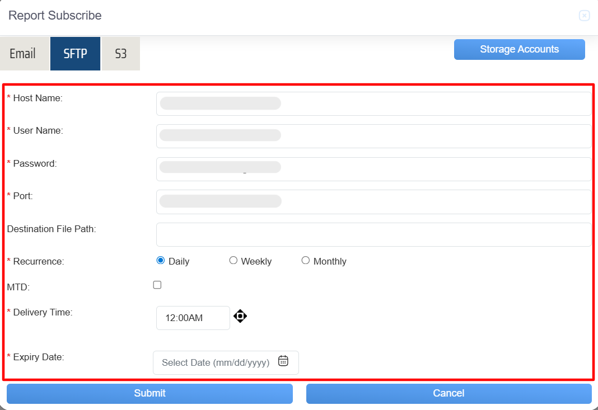Image resolution: width=598 pixels, height=410 pixels.
Task: Enable the MTD checkbox
Action: (157, 285)
